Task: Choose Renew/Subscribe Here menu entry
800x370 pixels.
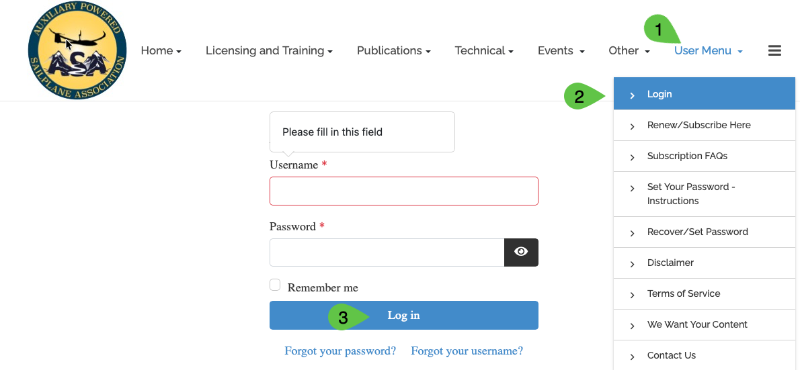Action: [x=698, y=125]
